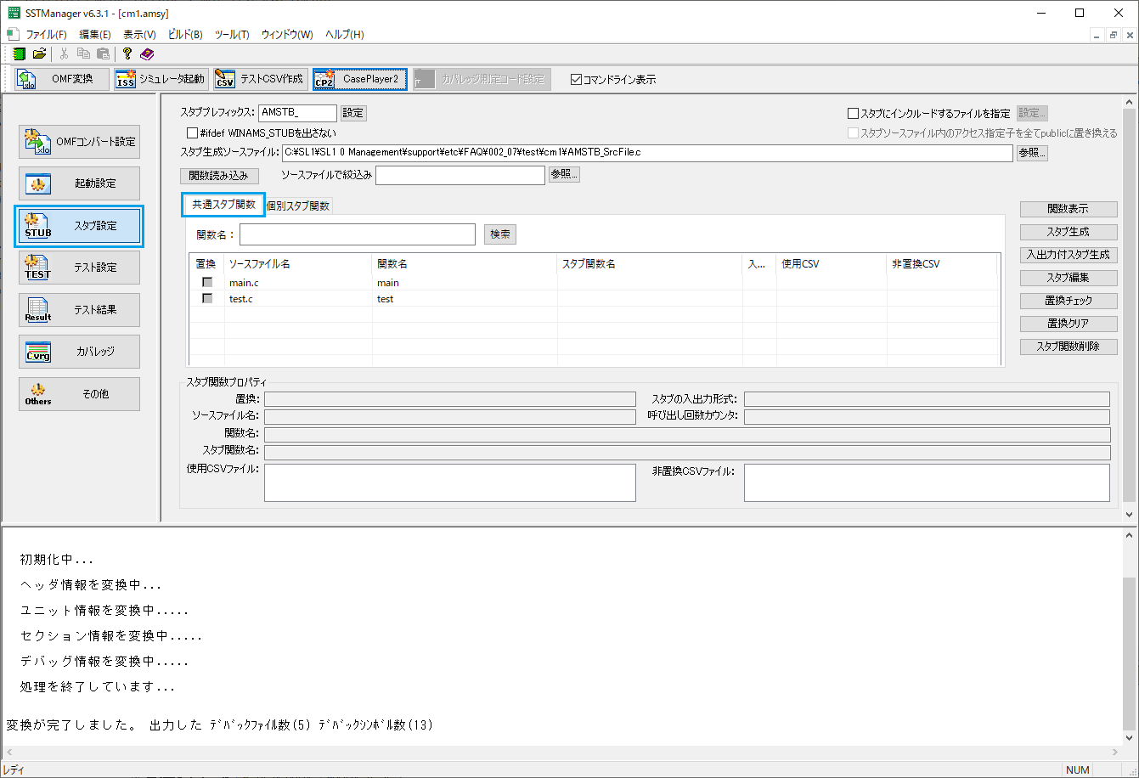Launch simulator with シミュレータ起動 button

161,79
